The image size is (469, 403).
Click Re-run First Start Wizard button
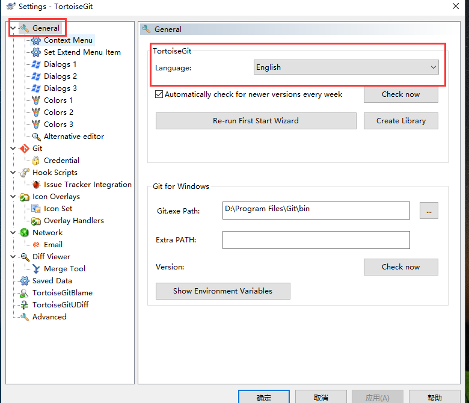(256, 120)
